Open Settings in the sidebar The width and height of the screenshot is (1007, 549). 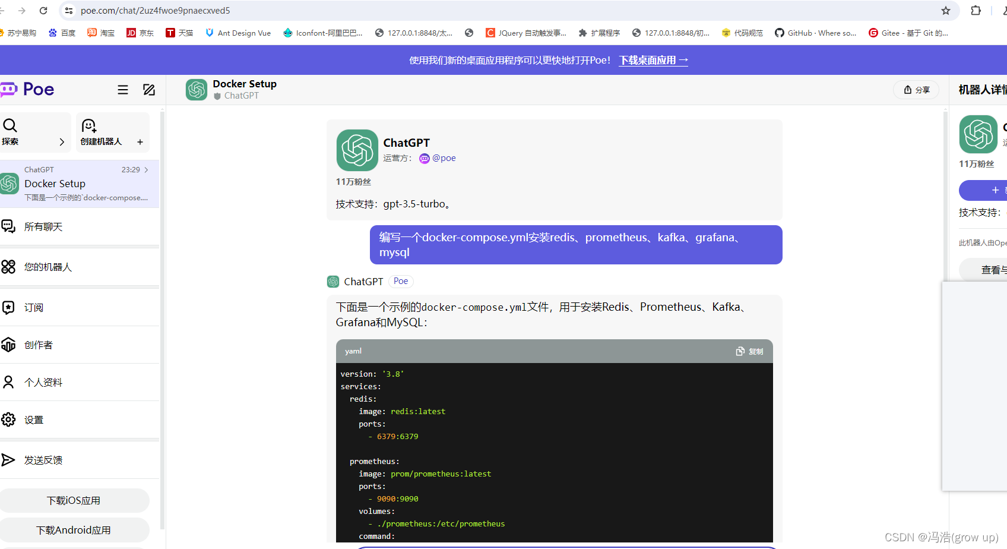(x=80, y=419)
